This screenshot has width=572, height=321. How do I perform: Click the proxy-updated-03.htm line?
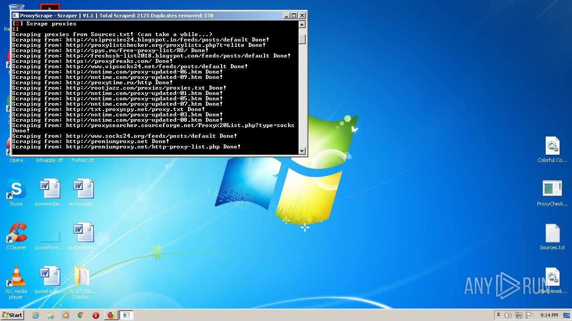(x=118, y=115)
